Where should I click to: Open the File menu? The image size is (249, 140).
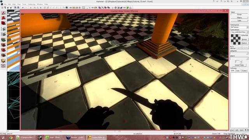pyautogui.click(x=5, y=4)
